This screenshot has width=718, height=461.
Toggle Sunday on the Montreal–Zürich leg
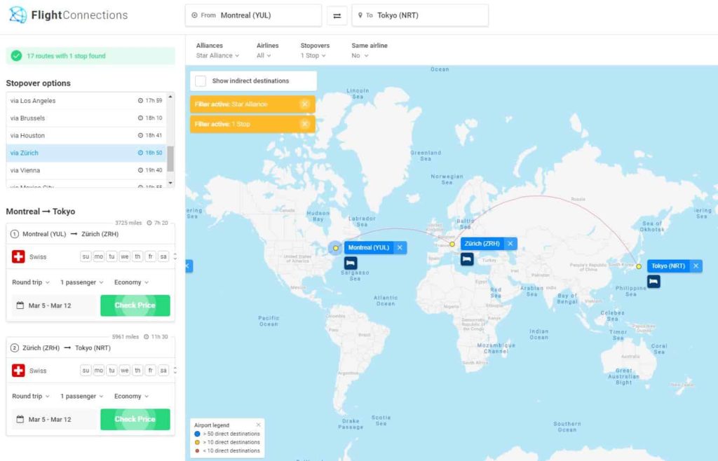pos(86,256)
